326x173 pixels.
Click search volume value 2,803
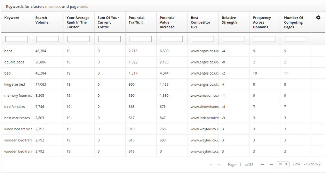(x=40, y=118)
